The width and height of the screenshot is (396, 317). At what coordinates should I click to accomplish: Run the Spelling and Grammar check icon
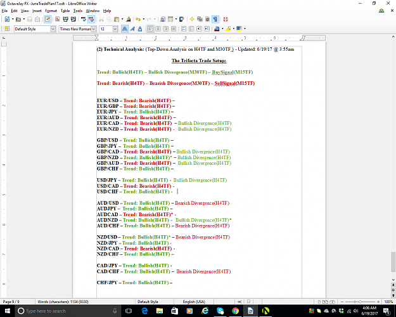(x=84, y=19)
